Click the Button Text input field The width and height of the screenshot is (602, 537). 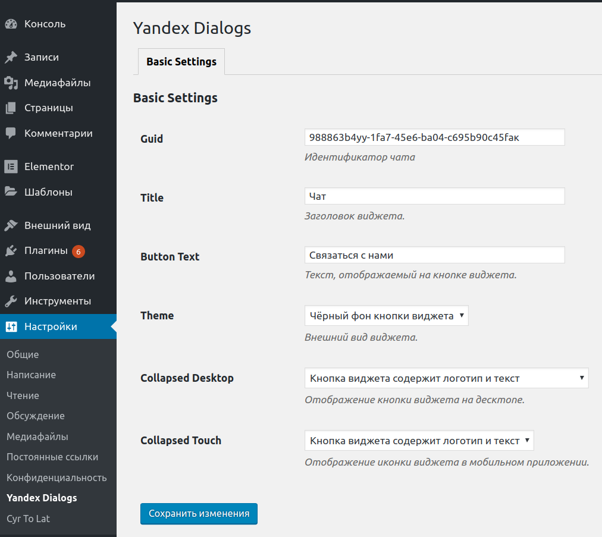pyautogui.click(x=435, y=255)
